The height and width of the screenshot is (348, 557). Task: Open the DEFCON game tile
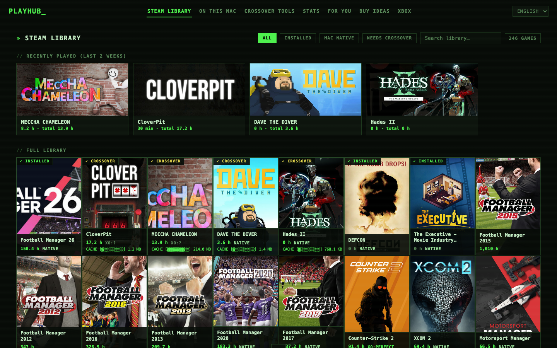point(377,206)
